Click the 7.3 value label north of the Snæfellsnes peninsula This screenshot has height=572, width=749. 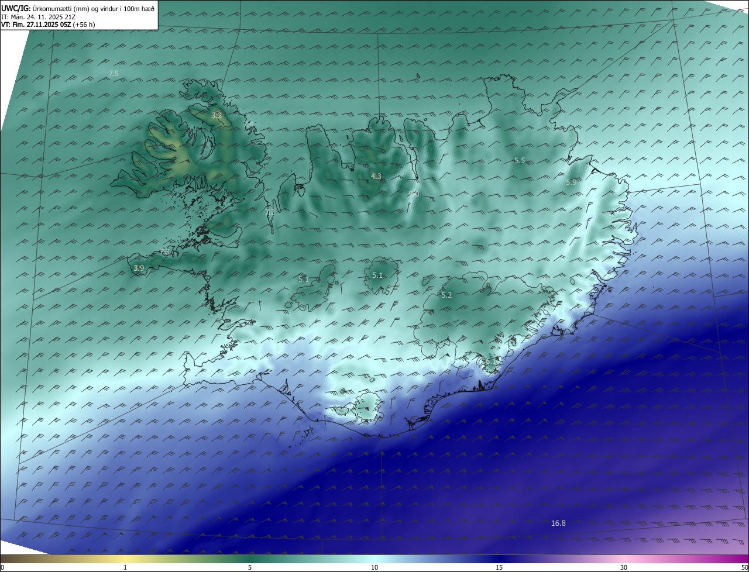pyautogui.click(x=165, y=252)
